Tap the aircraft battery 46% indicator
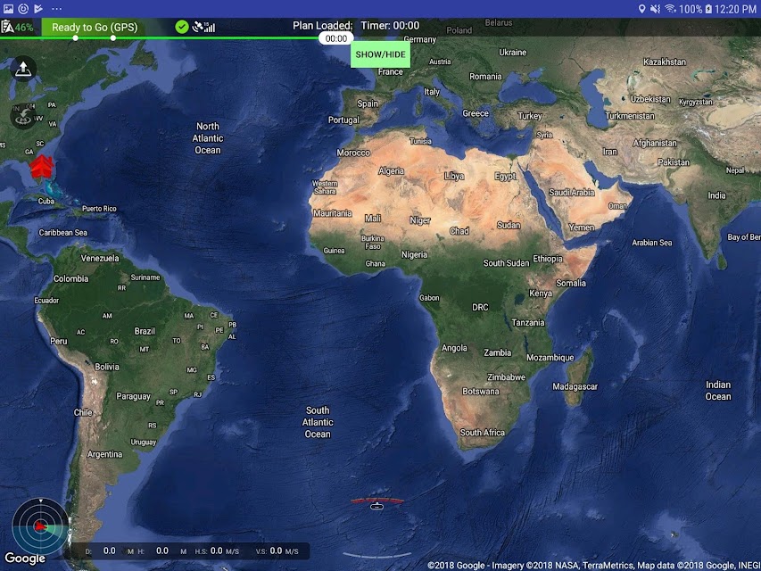761x571 pixels. coord(18,27)
